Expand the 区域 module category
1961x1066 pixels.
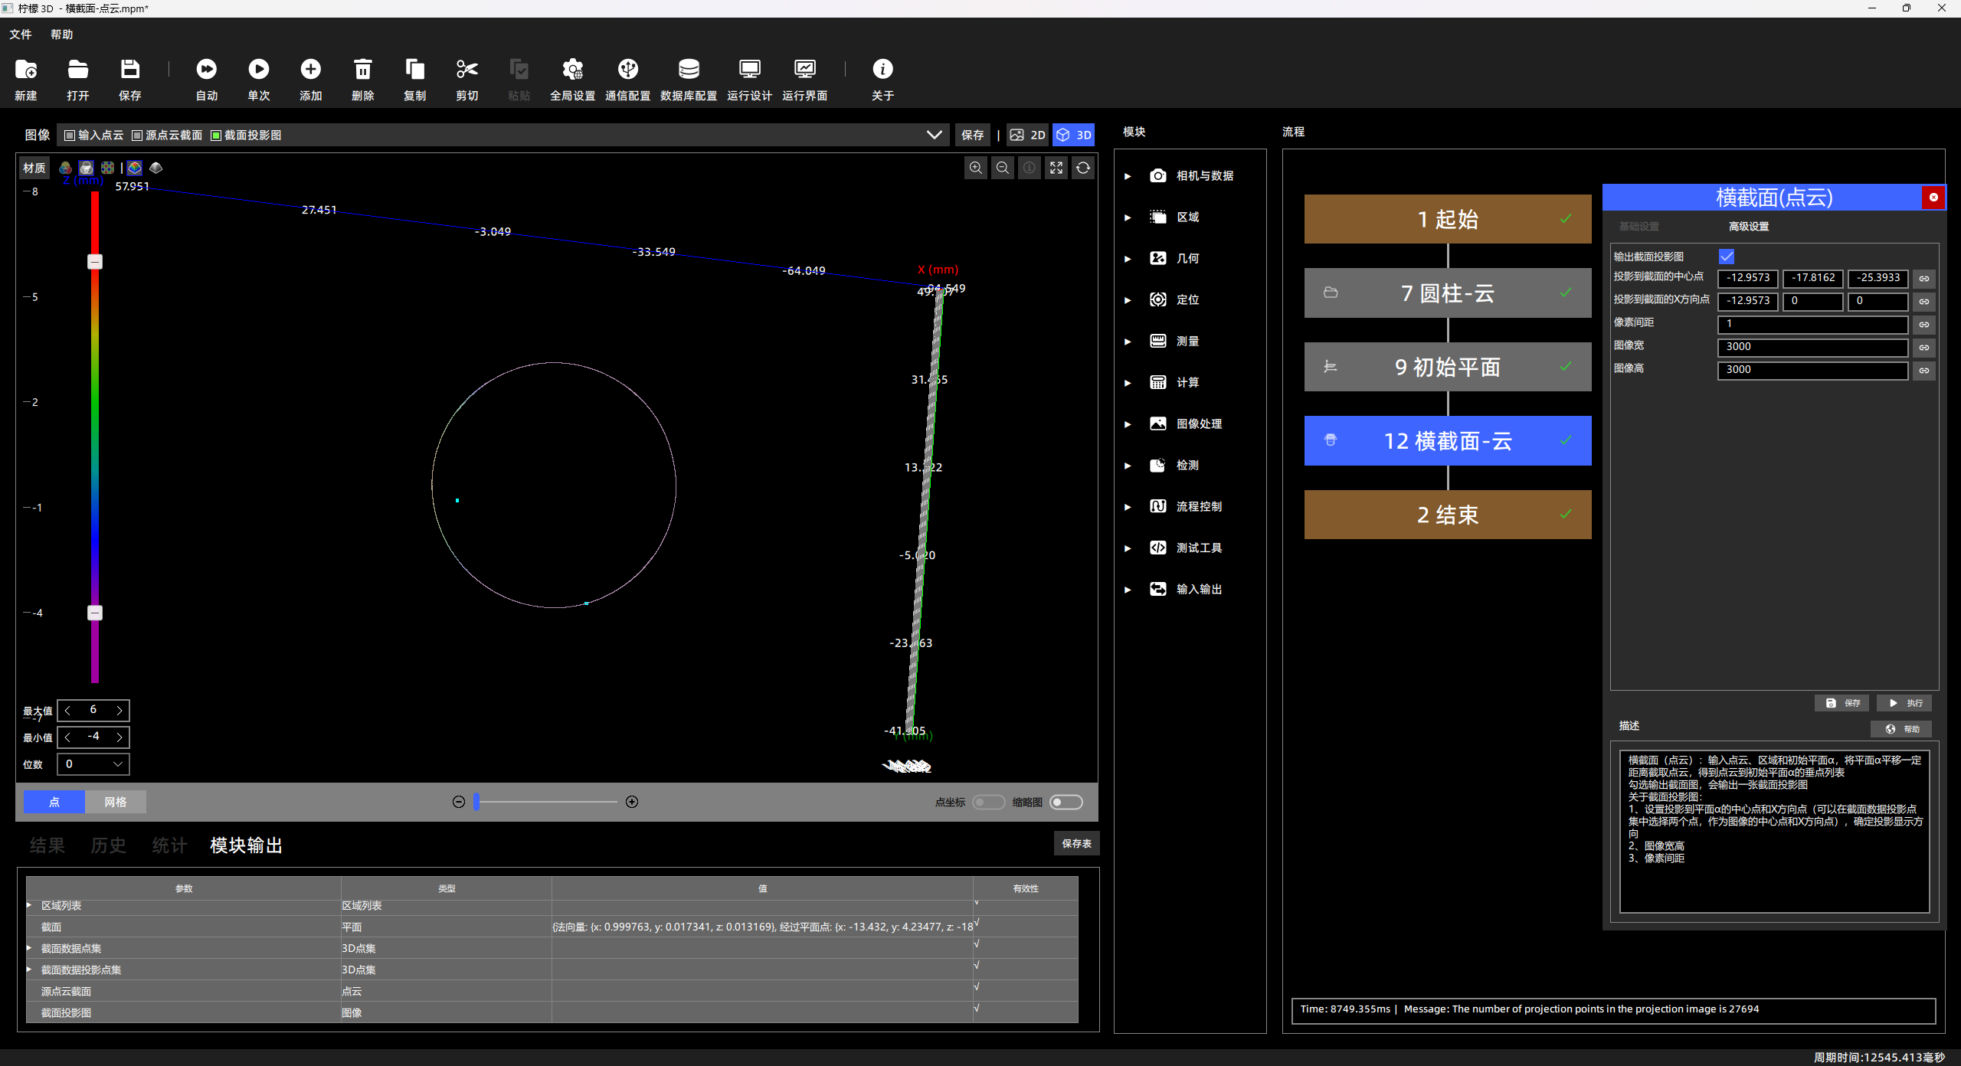(x=1128, y=217)
